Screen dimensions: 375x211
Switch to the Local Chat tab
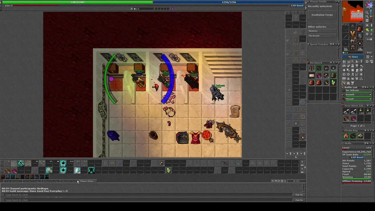[13, 181]
